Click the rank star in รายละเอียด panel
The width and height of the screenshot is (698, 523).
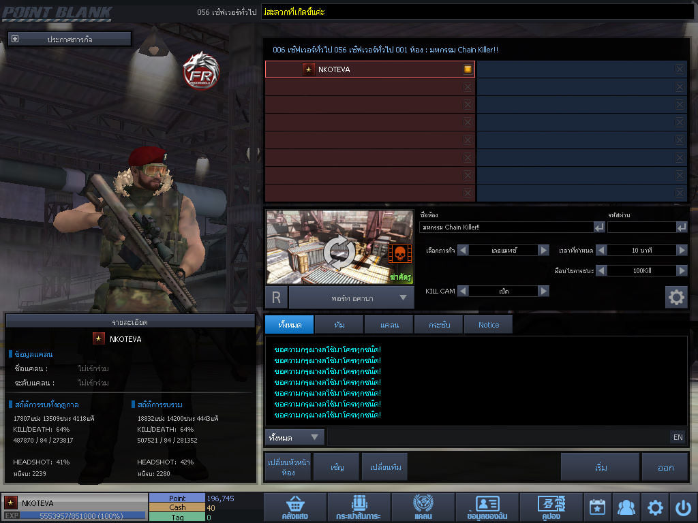click(x=98, y=339)
